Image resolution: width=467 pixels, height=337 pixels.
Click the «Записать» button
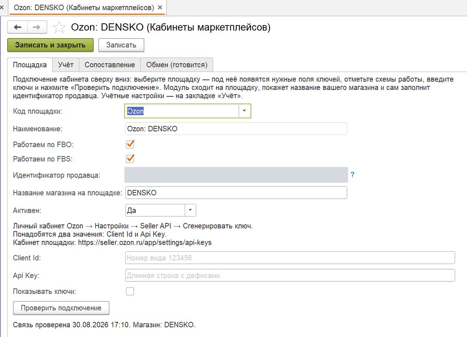121,45
